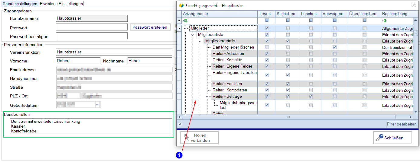Open the Grundeinstellungen tab
This screenshot has width=420, height=162.
pos(20,4)
